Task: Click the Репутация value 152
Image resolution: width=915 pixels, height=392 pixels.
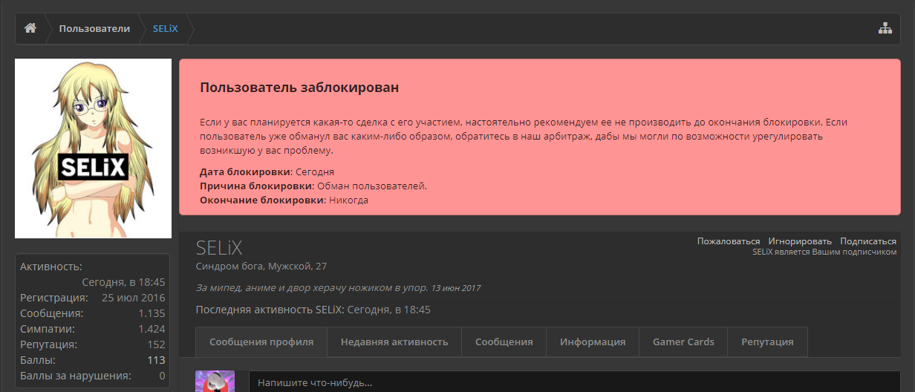Action: (x=156, y=344)
